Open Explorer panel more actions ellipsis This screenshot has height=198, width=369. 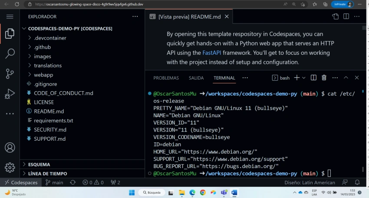pyautogui.click(x=135, y=16)
